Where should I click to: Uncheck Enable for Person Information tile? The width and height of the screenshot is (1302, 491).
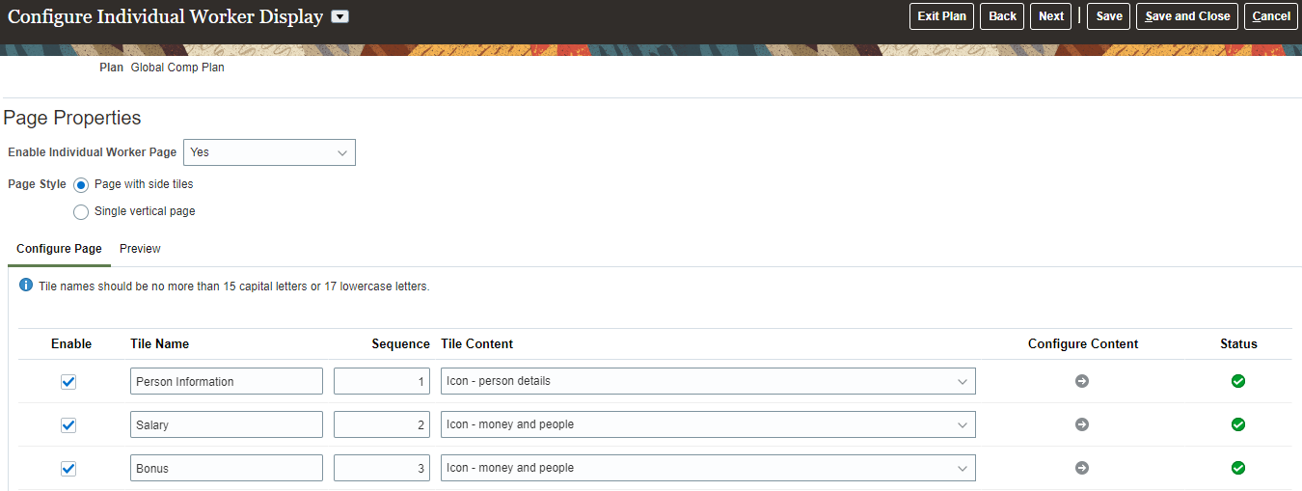coord(68,382)
